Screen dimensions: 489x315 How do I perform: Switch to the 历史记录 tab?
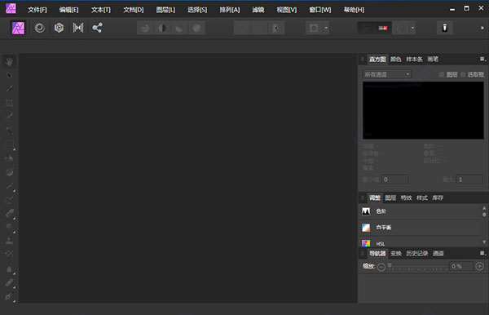[x=417, y=254]
